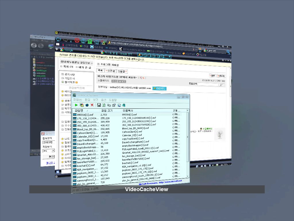Click the exit icon in VideoCacheView toolbar

click(x=124, y=105)
